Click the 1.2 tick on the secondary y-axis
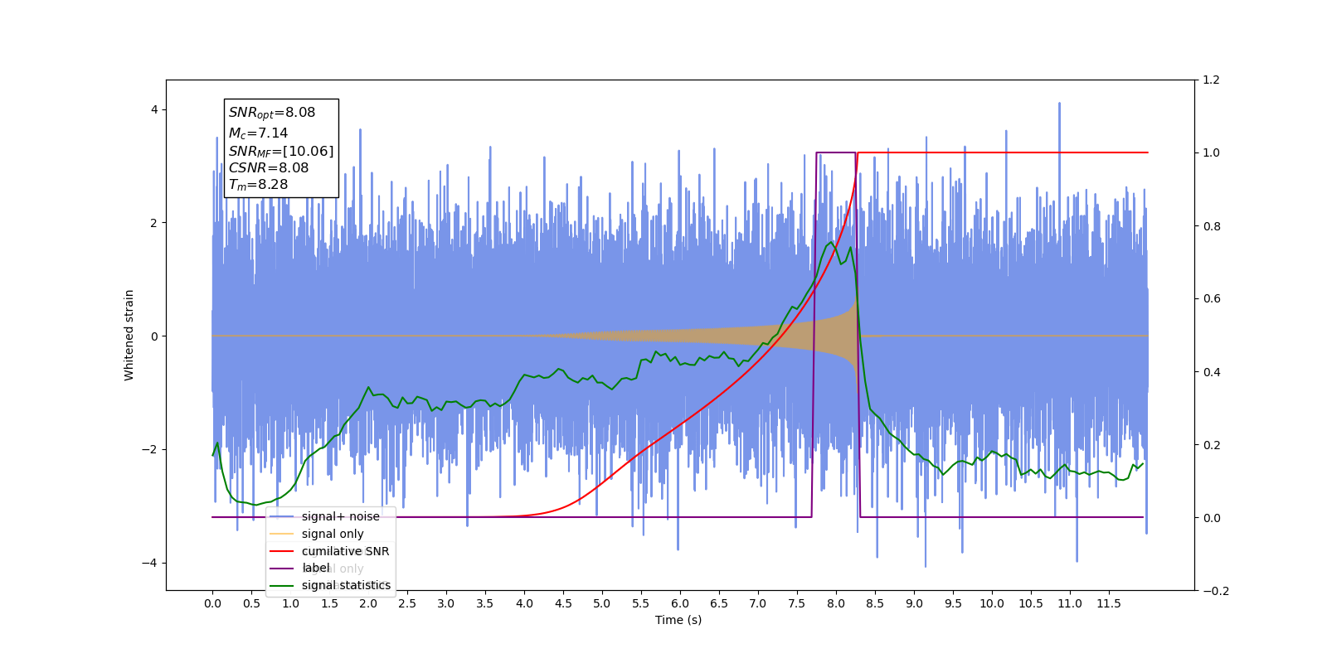 click(x=1211, y=80)
